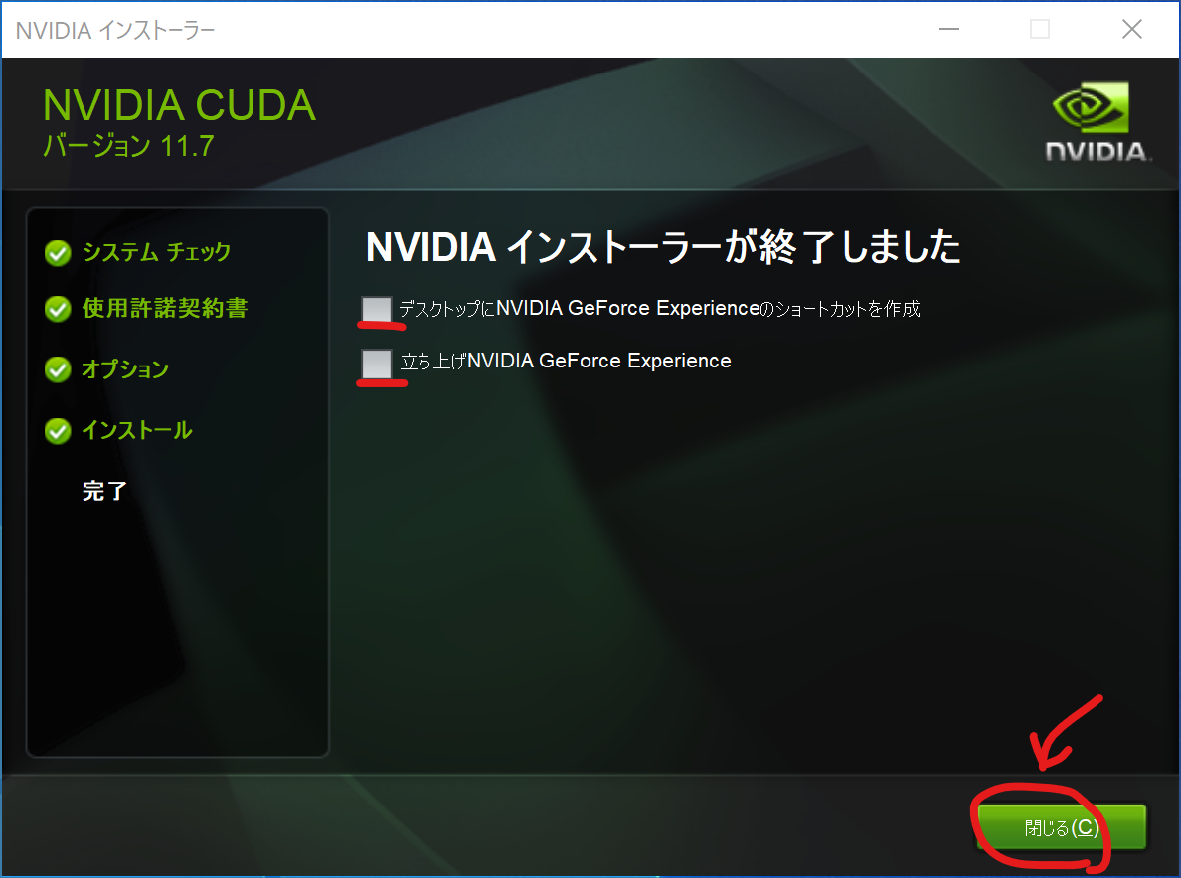
Task: Select the システム チェック step label
Action: click(x=156, y=252)
